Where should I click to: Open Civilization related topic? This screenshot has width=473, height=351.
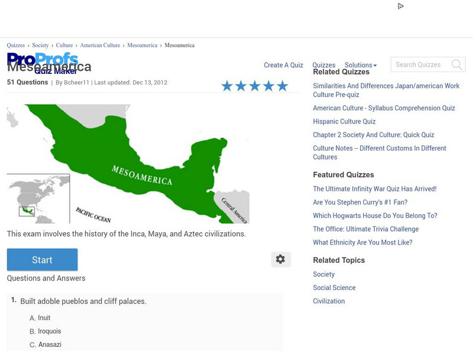(x=329, y=301)
